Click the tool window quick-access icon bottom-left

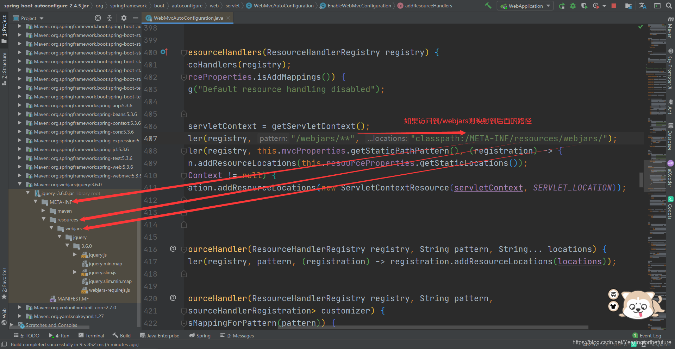click(x=4, y=344)
